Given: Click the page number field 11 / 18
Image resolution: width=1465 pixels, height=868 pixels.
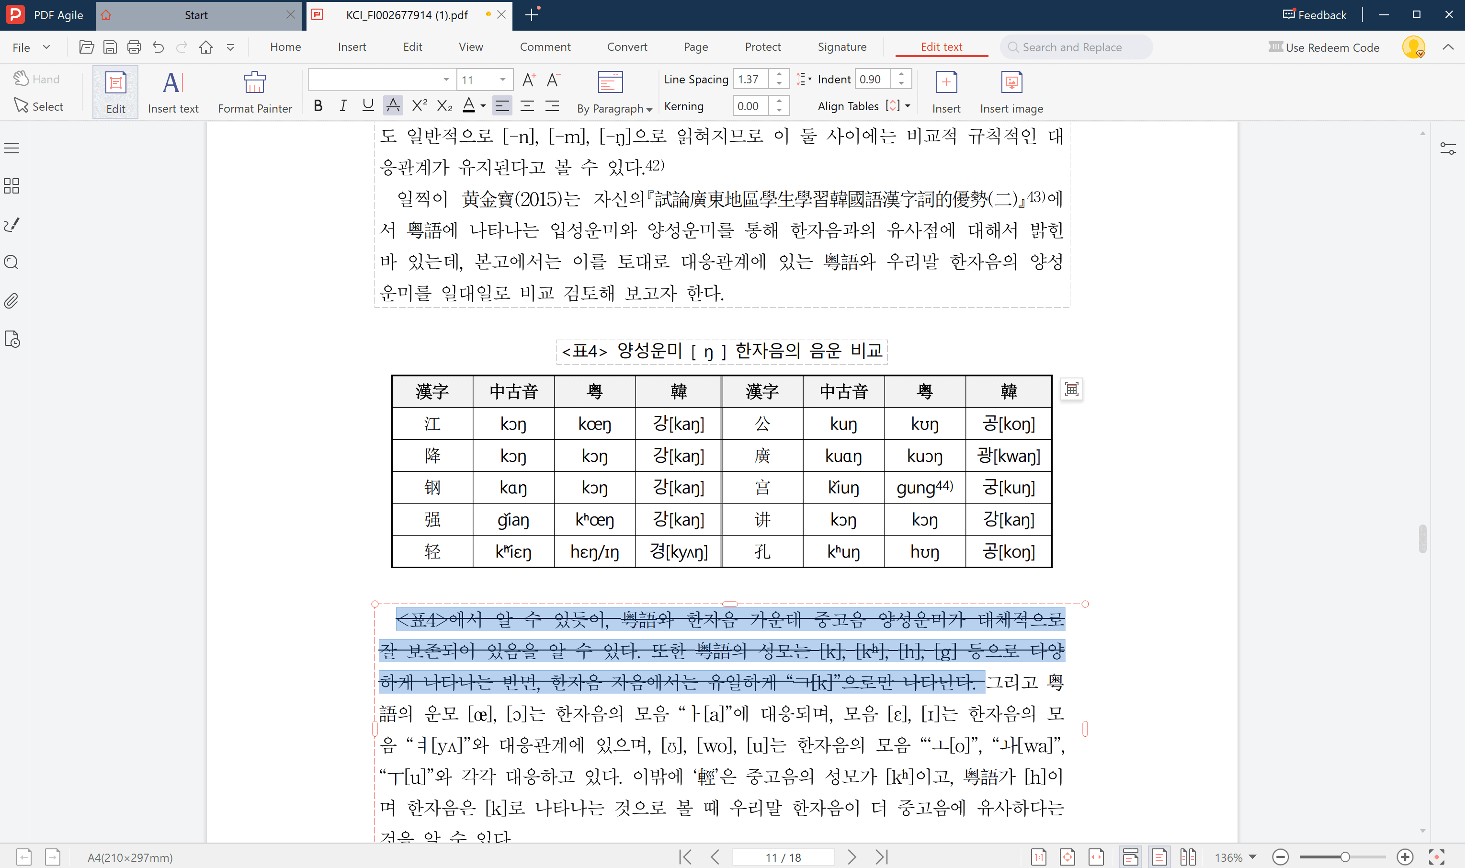Looking at the screenshot, I should pyautogui.click(x=783, y=857).
